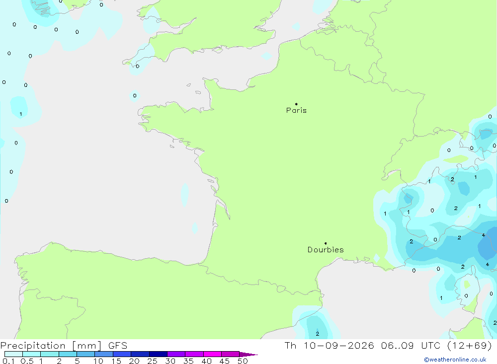Select the Dourbies location label
497x364 pixels.
coord(326,250)
